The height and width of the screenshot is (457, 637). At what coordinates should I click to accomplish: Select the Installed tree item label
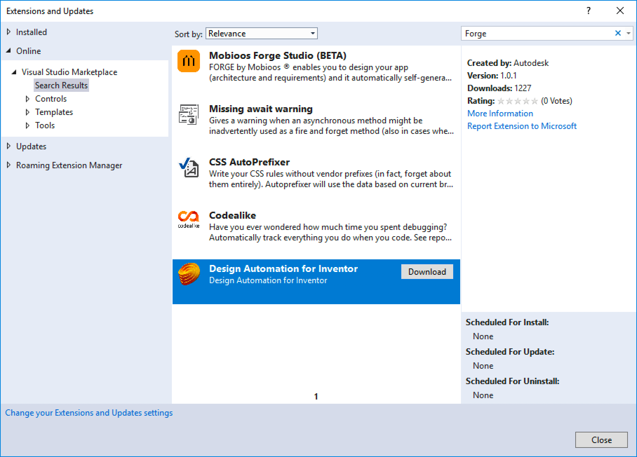tap(32, 32)
